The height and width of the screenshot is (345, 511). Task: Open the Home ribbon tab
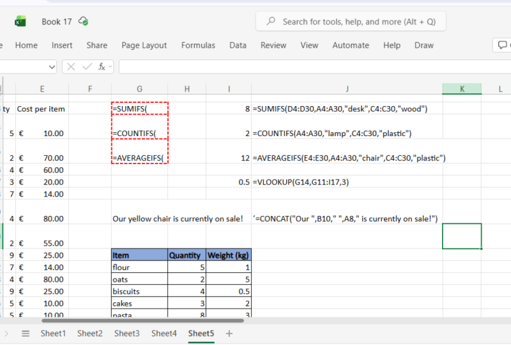26,45
